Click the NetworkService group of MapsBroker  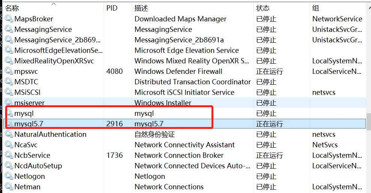click(x=337, y=19)
